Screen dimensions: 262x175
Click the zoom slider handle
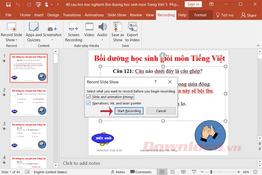point(211,172)
